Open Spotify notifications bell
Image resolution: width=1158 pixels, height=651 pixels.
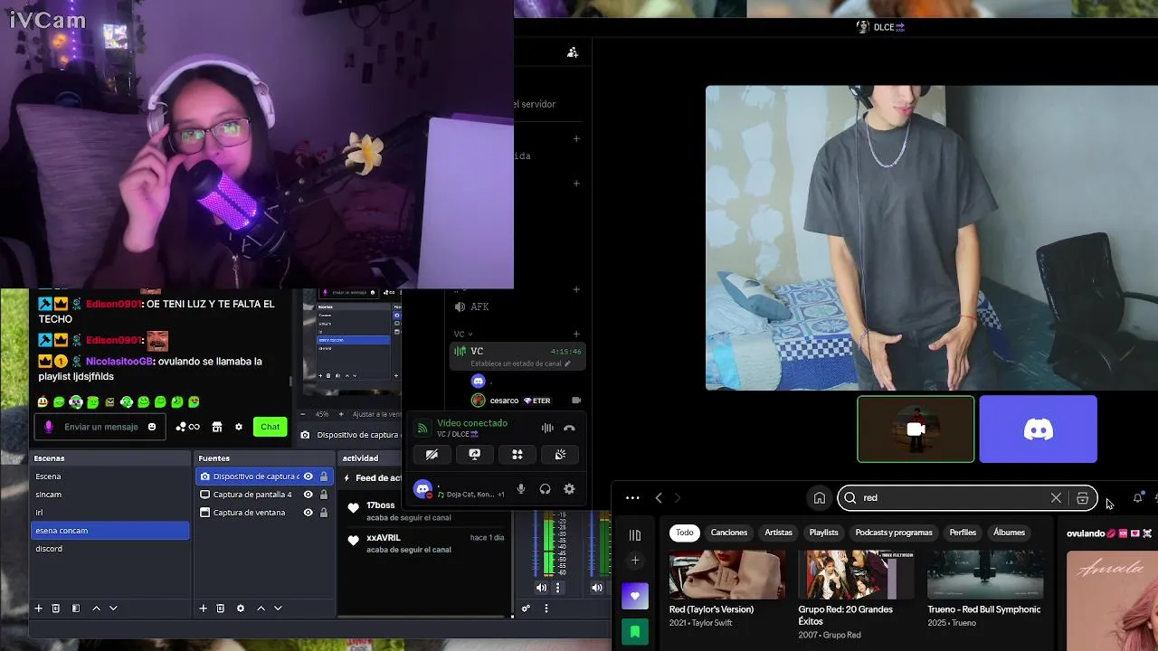point(1137,498)
